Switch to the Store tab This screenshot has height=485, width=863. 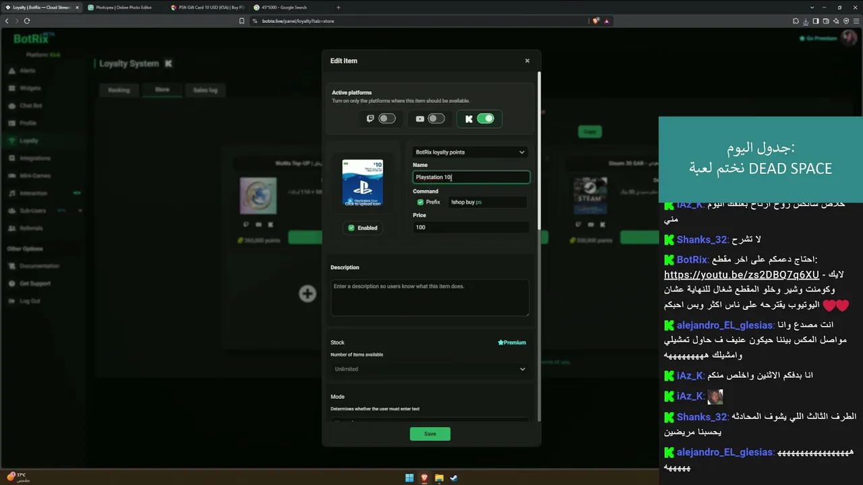tap(162, 90)
